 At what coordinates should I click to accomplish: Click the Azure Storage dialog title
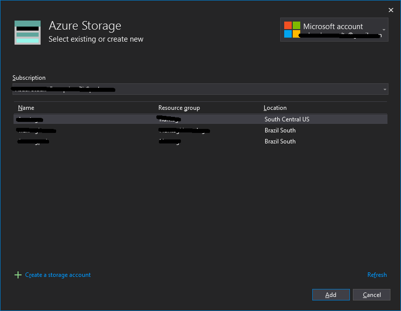point(84,25)
